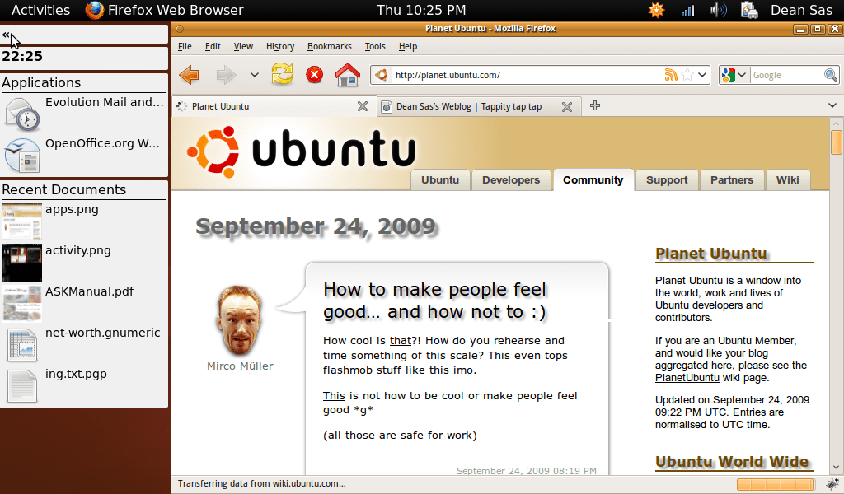Click the Developers navigation tab

click(511, 180)
